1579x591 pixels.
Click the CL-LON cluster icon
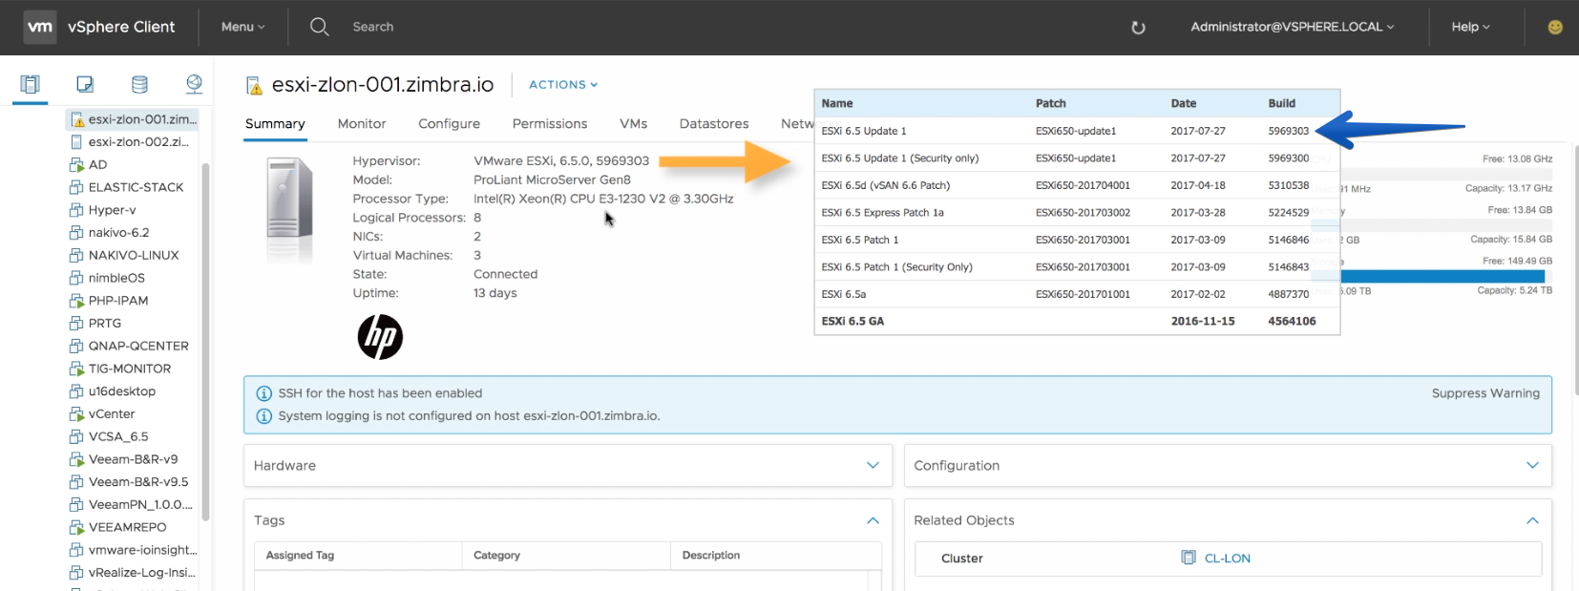click(x=1189, y=558)
